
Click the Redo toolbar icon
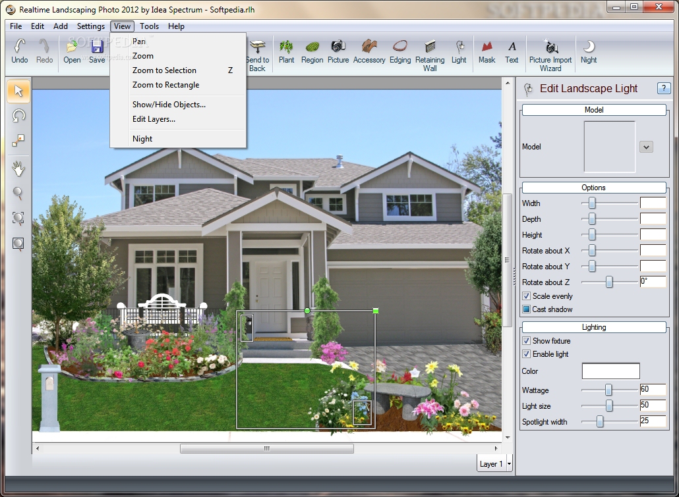point(44,51)
